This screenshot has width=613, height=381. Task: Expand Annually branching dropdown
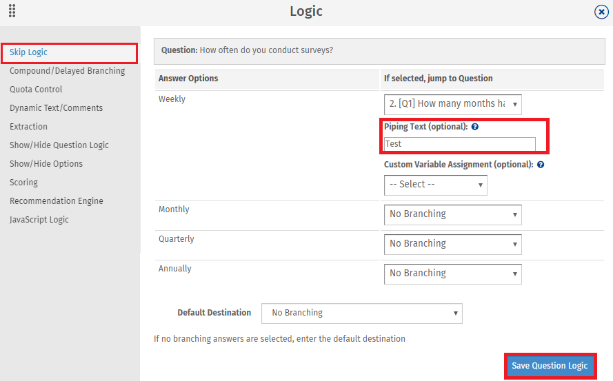(x=453, y=274)
